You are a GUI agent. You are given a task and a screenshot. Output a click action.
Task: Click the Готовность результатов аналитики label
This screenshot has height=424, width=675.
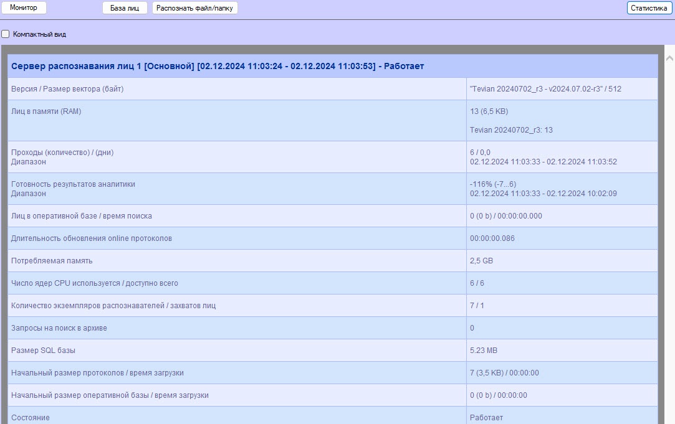73,184
